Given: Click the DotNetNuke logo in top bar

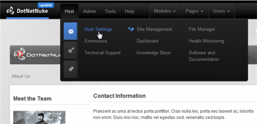Looking at the screenshot, I should tap(27, 11).
